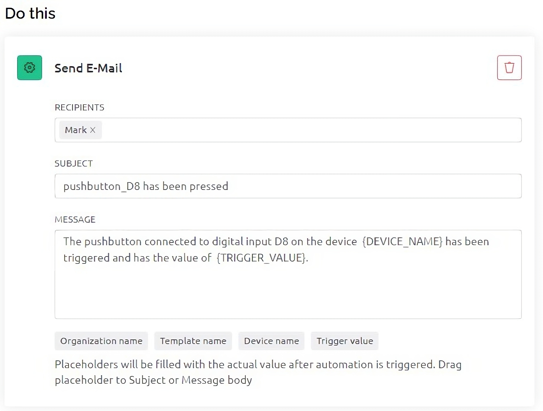
Task: Select the Trigger value placeholder chip
Action: 345,341
